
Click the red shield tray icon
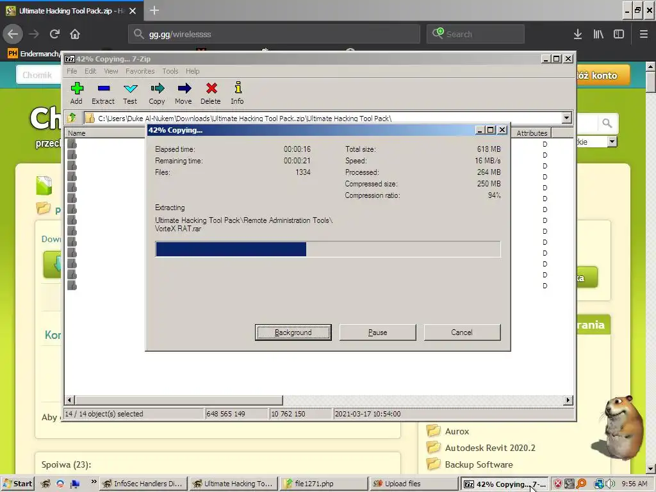coord(558,484)
